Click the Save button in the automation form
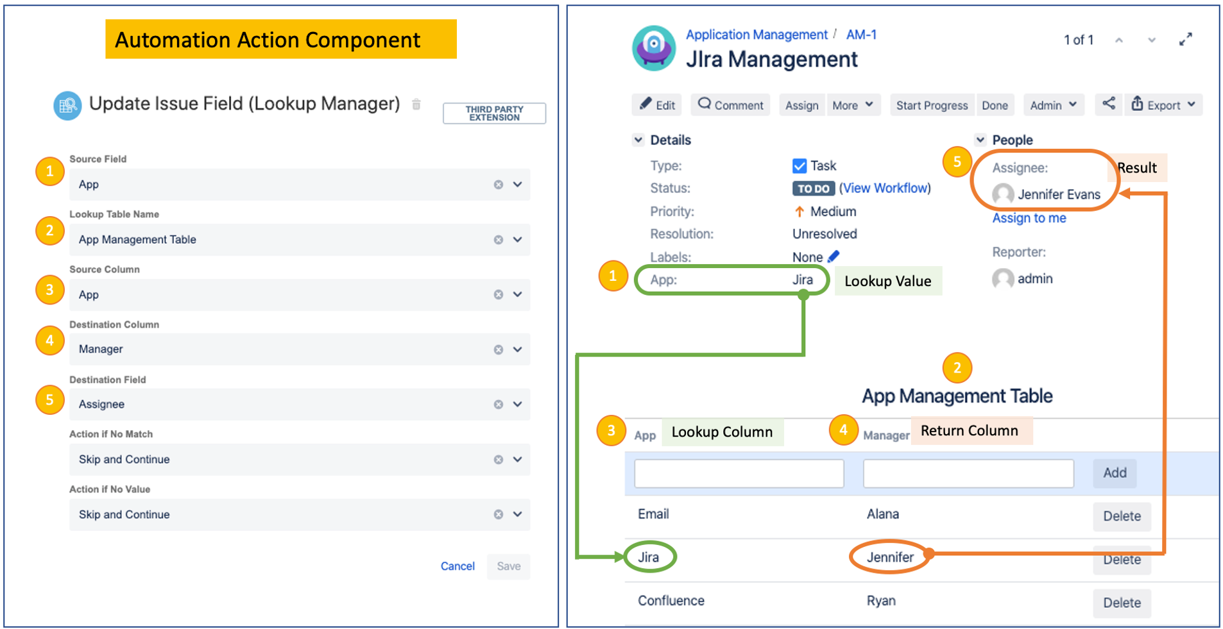 508,566
